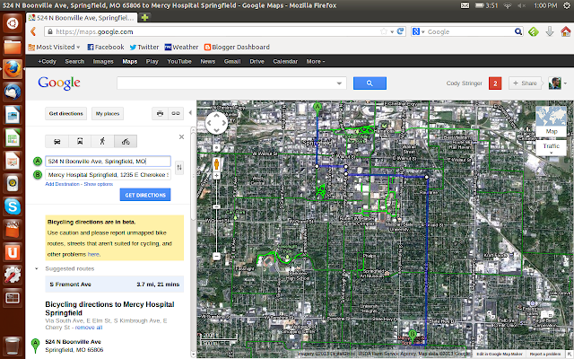Select public transit bus icon
This screenshot has height=359, width=574.
coord(80,142)
